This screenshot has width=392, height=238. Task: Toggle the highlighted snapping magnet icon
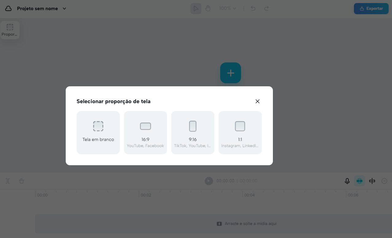[x=359, y=181]
